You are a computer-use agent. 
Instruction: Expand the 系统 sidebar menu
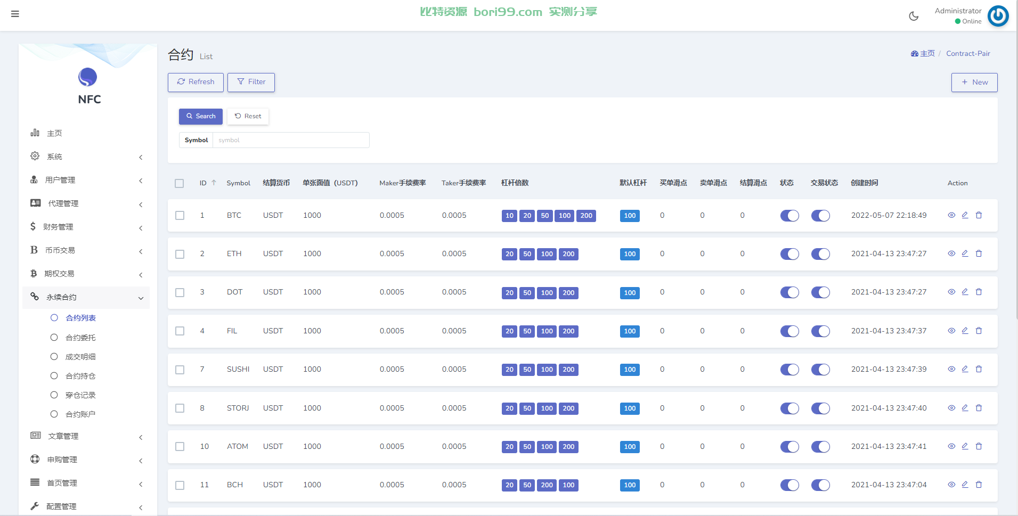point(86,157)
